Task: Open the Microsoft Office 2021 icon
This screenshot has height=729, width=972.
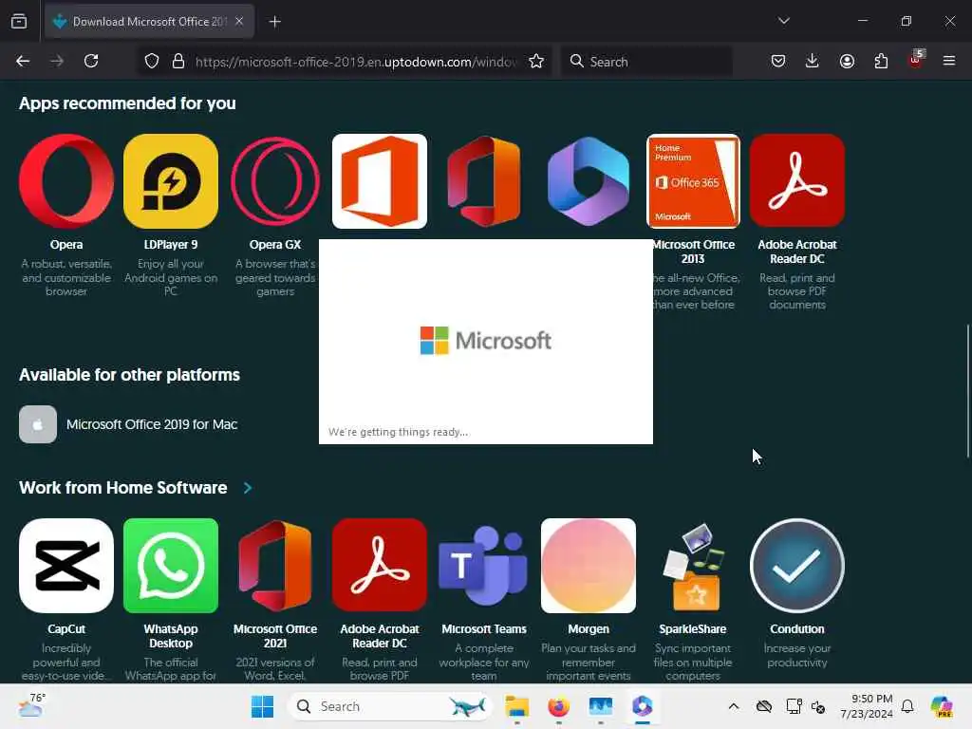Action: [x=275, y=566]
